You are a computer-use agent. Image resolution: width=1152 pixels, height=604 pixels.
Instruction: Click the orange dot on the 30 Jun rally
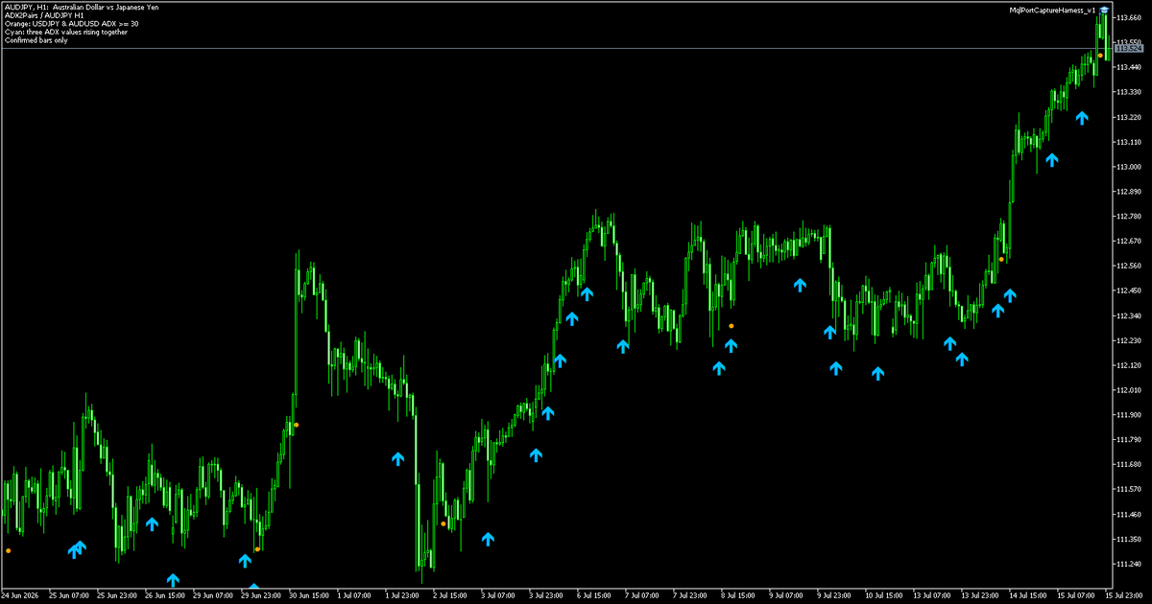click(297, 425)
